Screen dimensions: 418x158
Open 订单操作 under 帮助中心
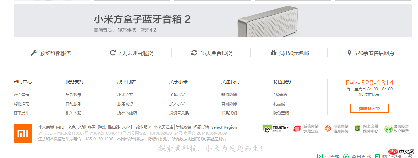click(x=21, y=113)
